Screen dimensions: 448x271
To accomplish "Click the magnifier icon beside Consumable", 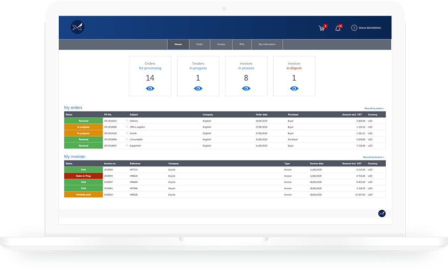I will (127, 139).
